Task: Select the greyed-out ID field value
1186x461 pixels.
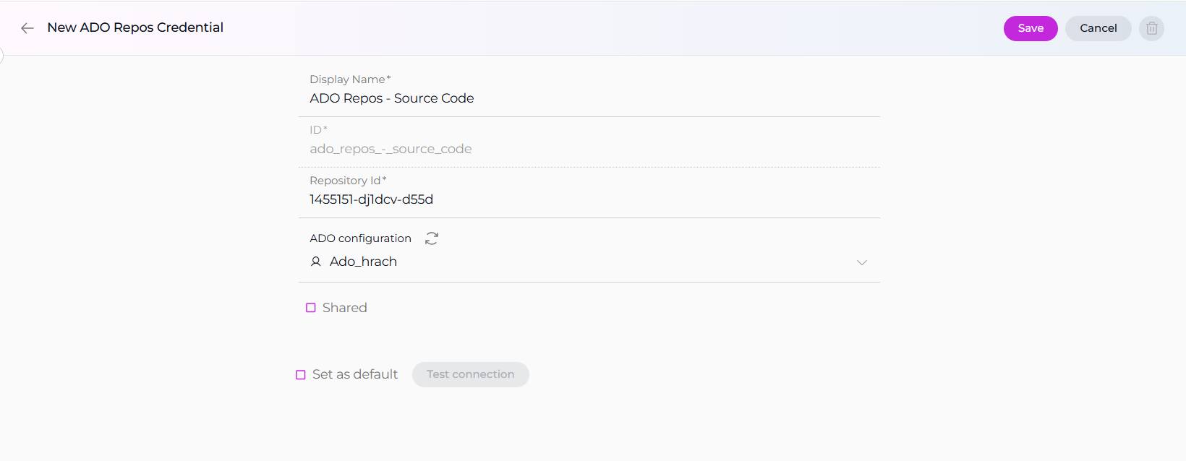Action: point(391,149)
